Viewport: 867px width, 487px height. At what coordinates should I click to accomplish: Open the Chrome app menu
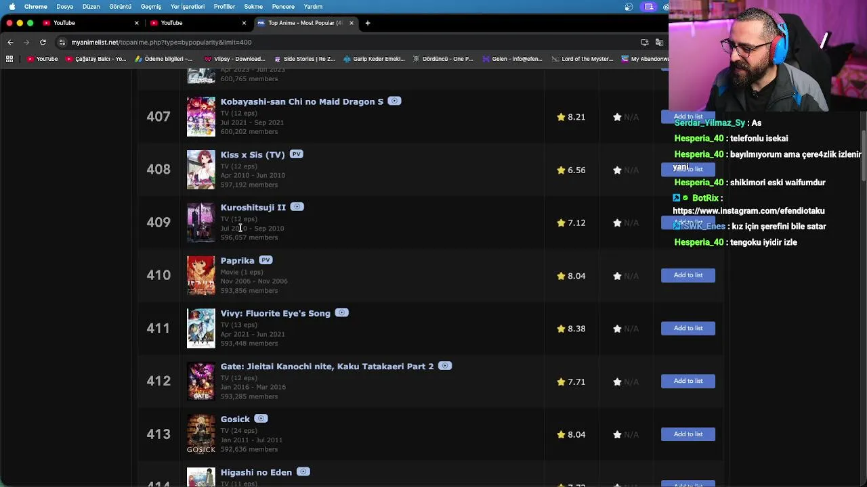(x=36, y=7)
